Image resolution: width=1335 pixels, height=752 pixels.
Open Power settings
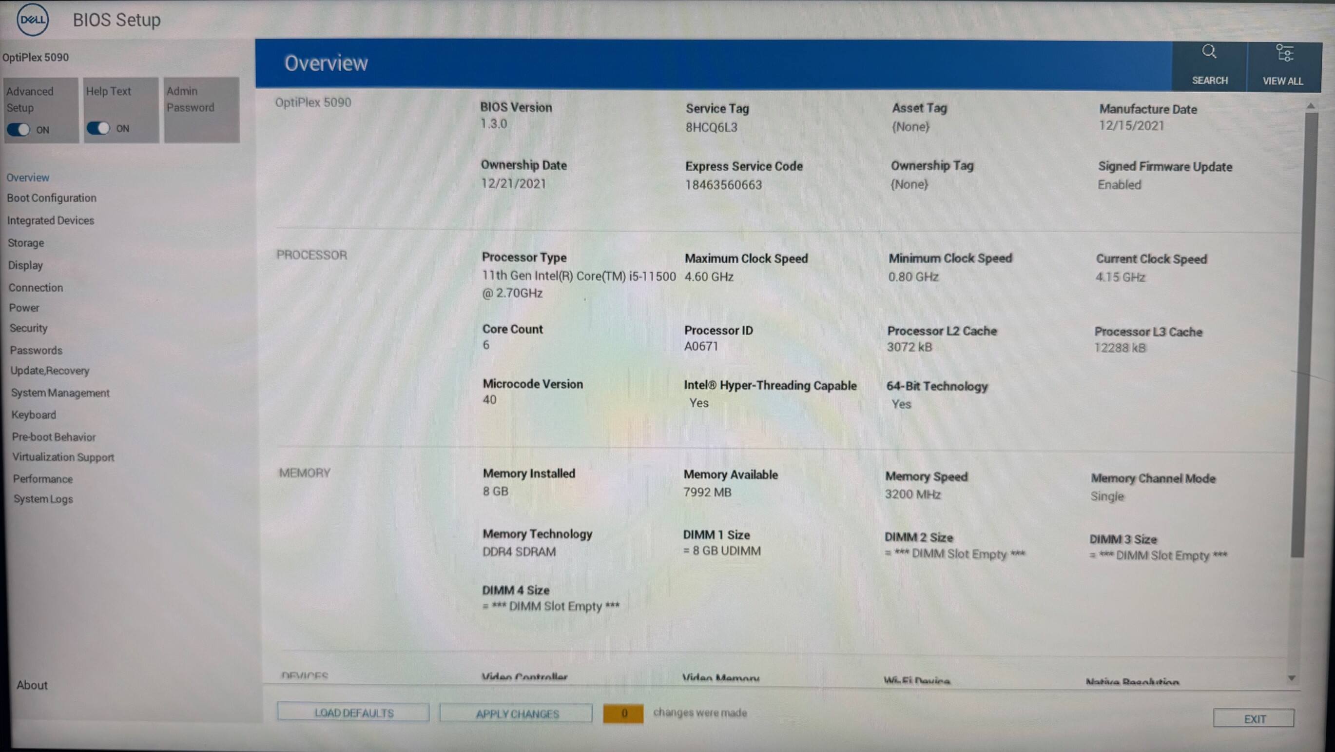tap(24, 308)
